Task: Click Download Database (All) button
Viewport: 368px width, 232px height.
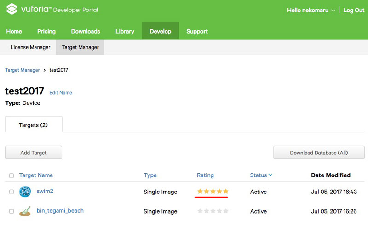Action: [x=319, y=153]
